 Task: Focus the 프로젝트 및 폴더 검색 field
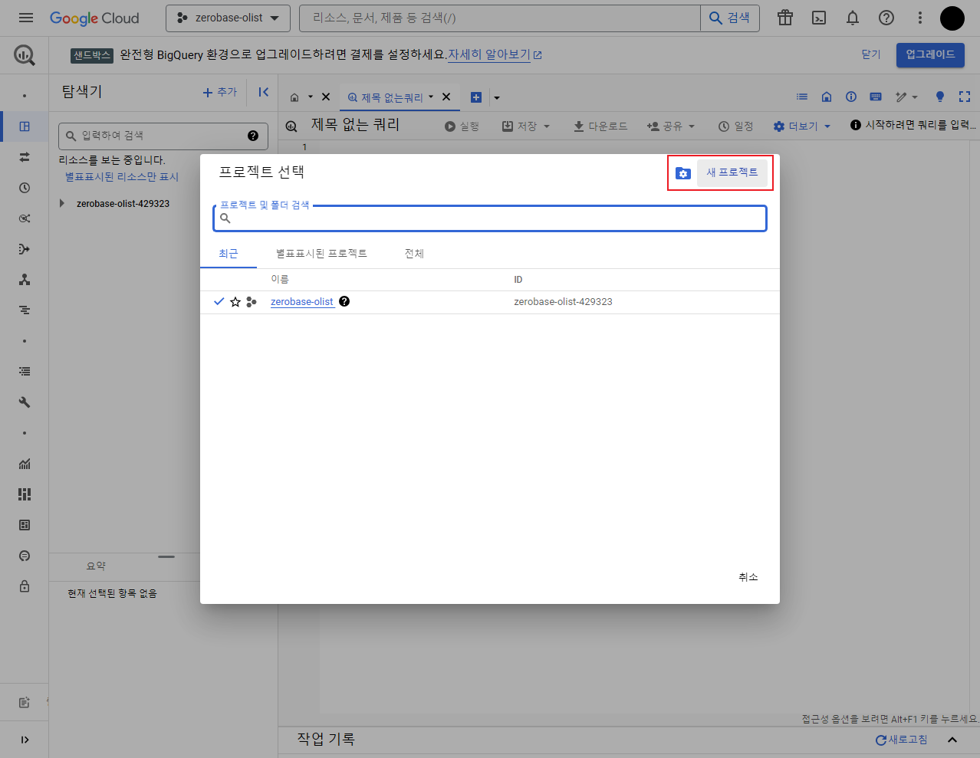pos(490,218)
